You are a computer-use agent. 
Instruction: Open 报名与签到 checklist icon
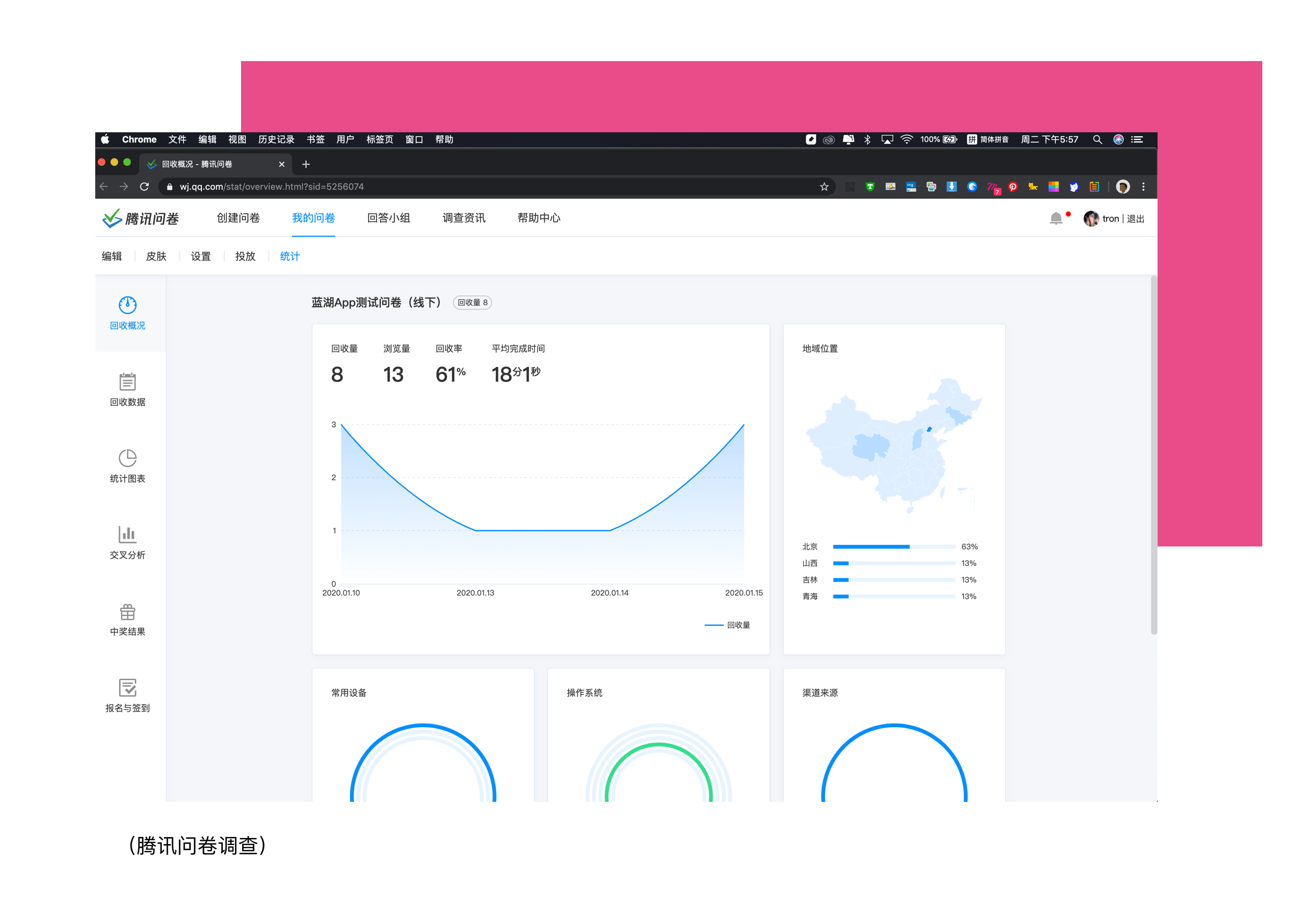127,687
